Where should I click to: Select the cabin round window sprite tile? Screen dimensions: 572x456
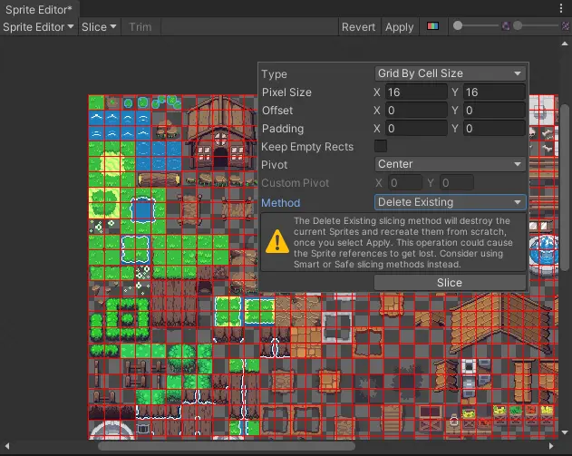[220, 139]
